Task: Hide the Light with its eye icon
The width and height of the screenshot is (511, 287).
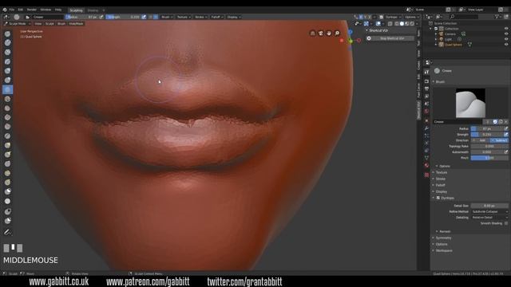Action: (506, 39)
